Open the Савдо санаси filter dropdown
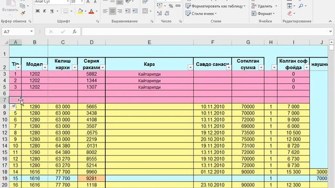This screenshot has width=335, height=188. pos(229,67)
